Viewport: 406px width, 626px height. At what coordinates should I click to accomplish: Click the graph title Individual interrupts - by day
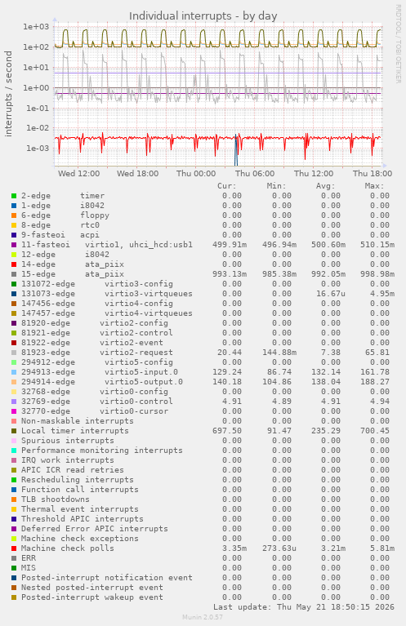pos(203,16)
